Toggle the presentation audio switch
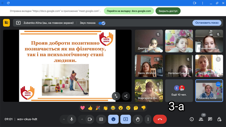Viewport: 226px width, 127px height. 102,23
